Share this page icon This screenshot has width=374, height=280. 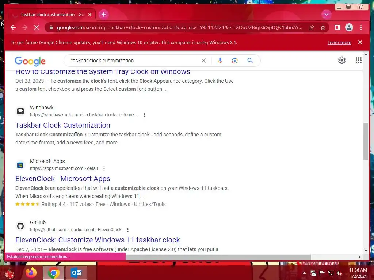311,27
